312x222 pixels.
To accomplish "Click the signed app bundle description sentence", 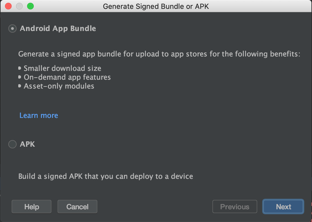I will 159,54.
